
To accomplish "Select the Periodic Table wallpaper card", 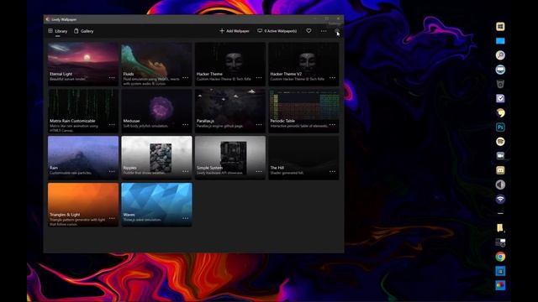I will pos(303,111).
